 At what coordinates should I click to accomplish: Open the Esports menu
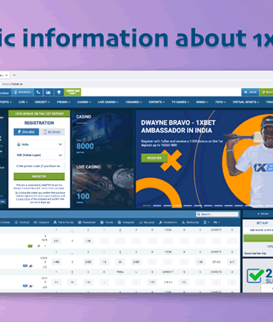[157, 102]
